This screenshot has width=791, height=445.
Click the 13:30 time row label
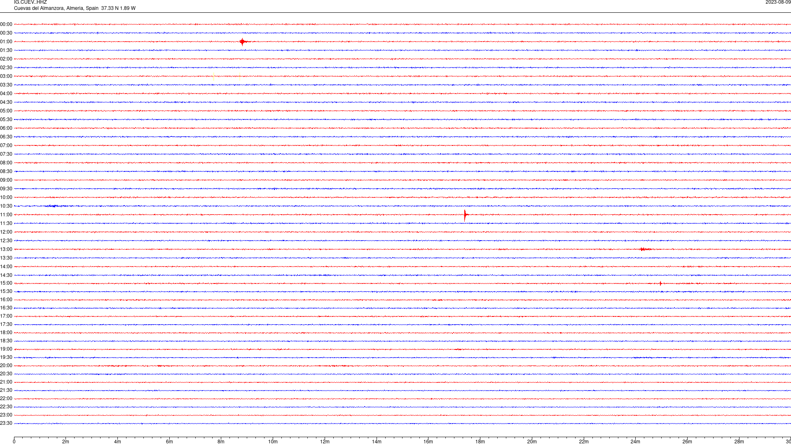[6, 258]
